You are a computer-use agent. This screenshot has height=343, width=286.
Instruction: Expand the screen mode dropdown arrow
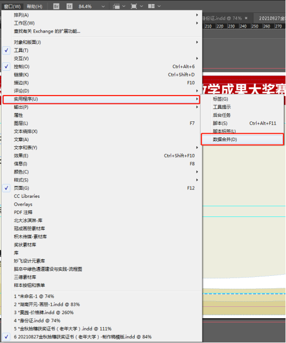141,6
